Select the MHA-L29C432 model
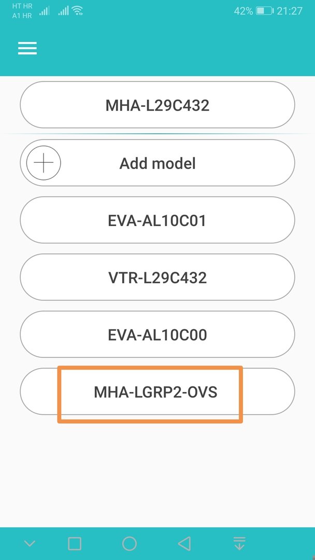 click(x=157, y=105)
